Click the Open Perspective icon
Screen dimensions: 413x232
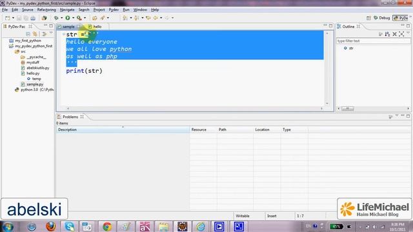pyautogui.click(x=368, y=18)
